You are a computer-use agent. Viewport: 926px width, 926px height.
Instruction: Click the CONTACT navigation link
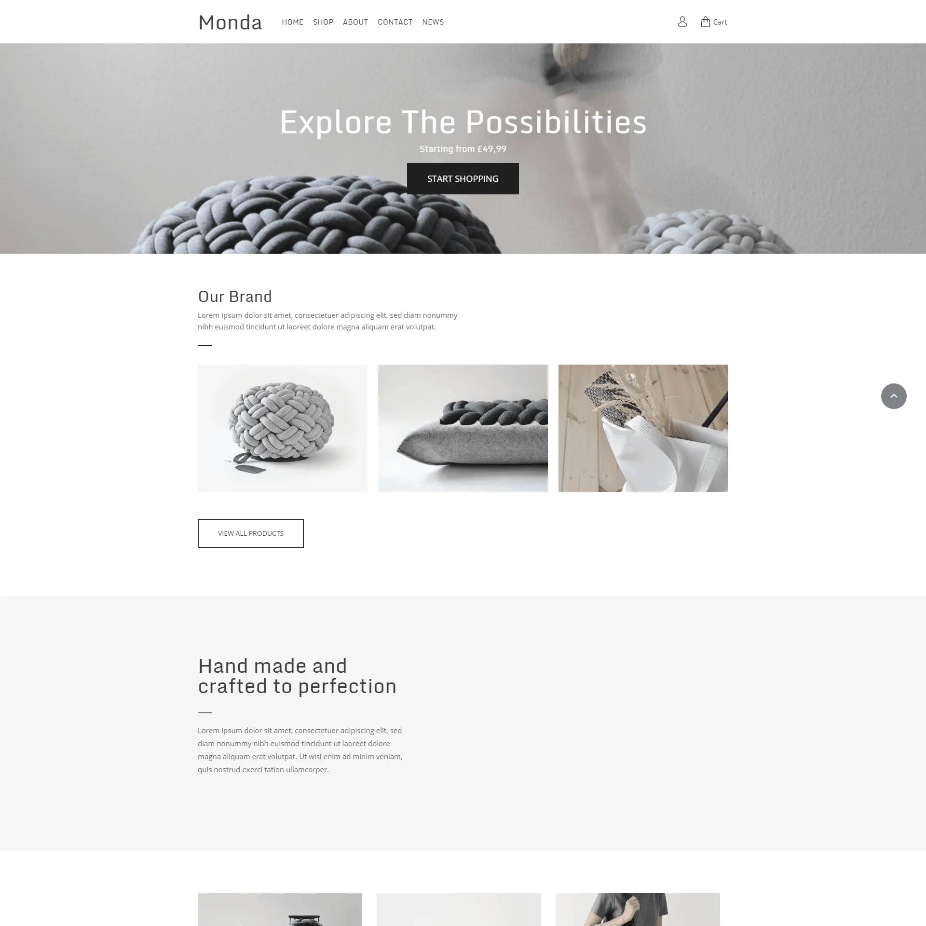(x=395, y=21)
